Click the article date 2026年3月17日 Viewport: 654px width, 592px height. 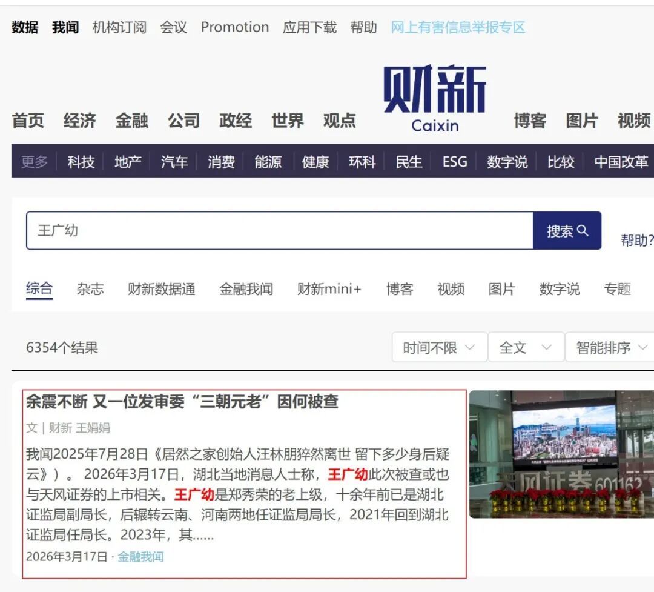pos(67,556)
